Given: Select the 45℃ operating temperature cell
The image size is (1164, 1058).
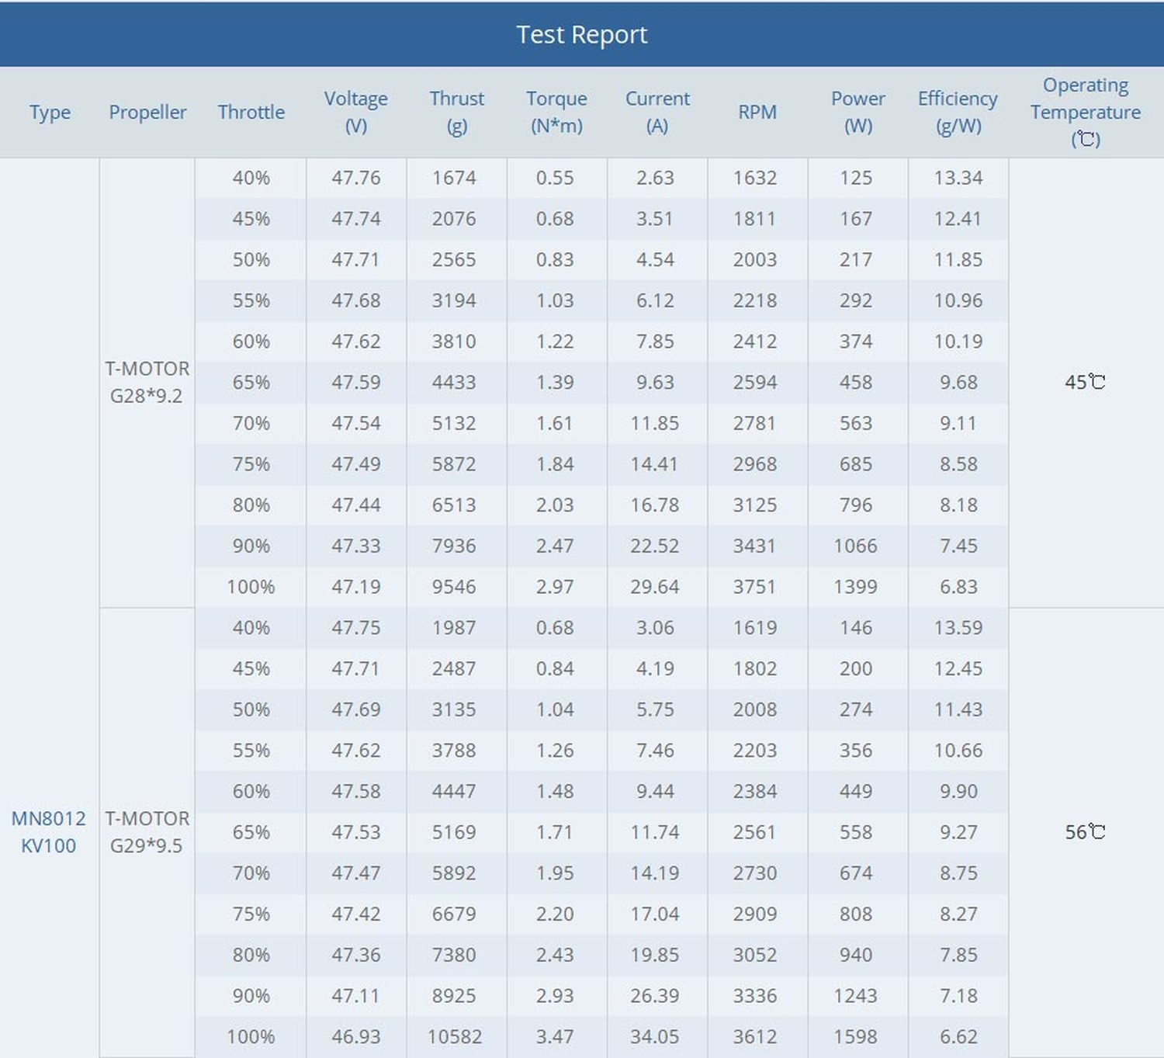Looking at the screenshot, I should tap(1085, 382).
